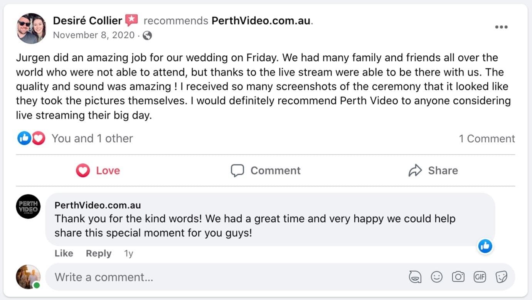This screenshot has width=532, height=300.
Task: Open the PerthVideo.com.au page link in header
Action: 261,21
